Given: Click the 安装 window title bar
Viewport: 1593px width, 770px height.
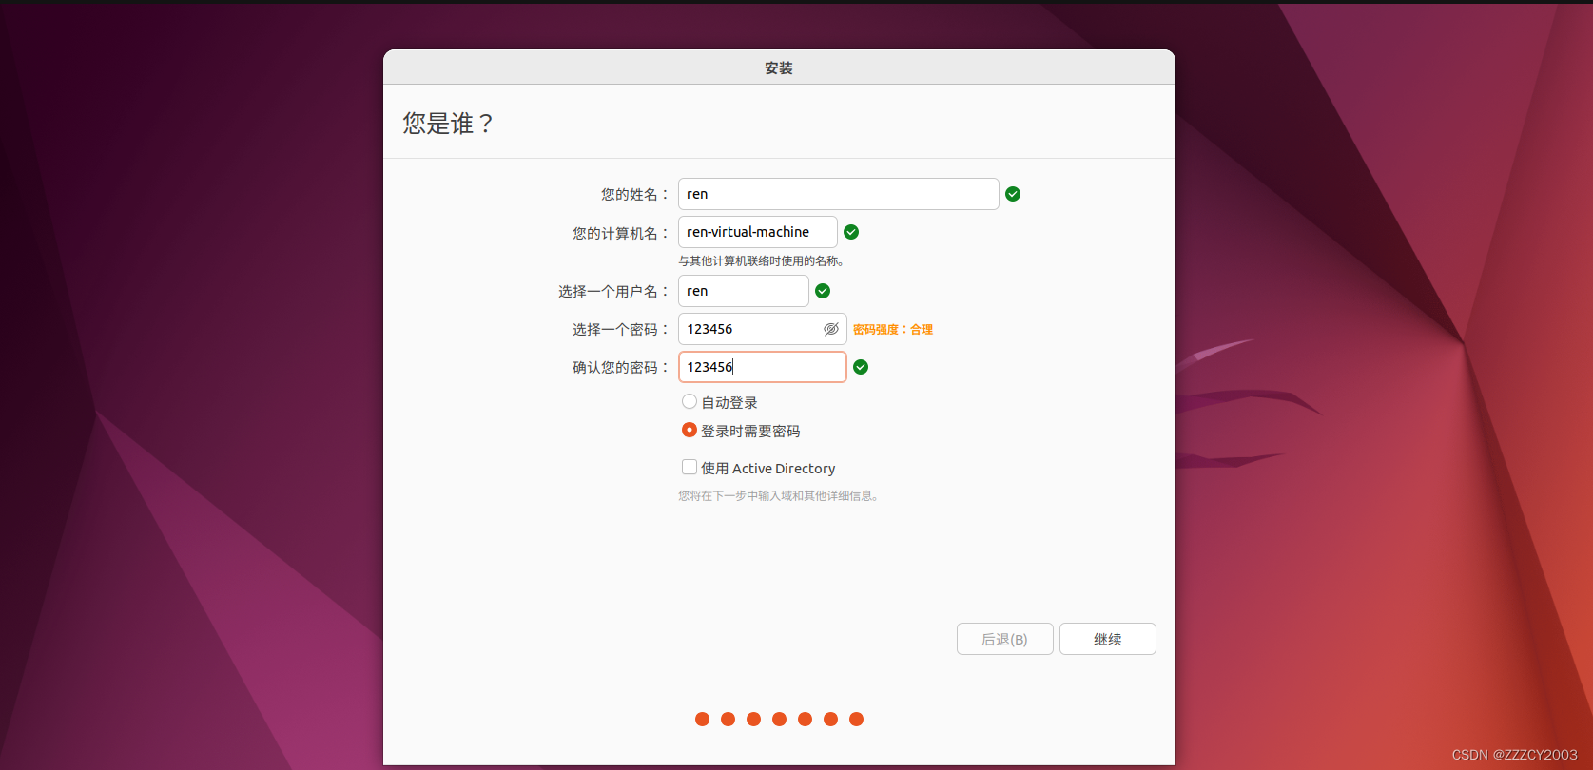Looking at the screenshot, I should (778, 67).
